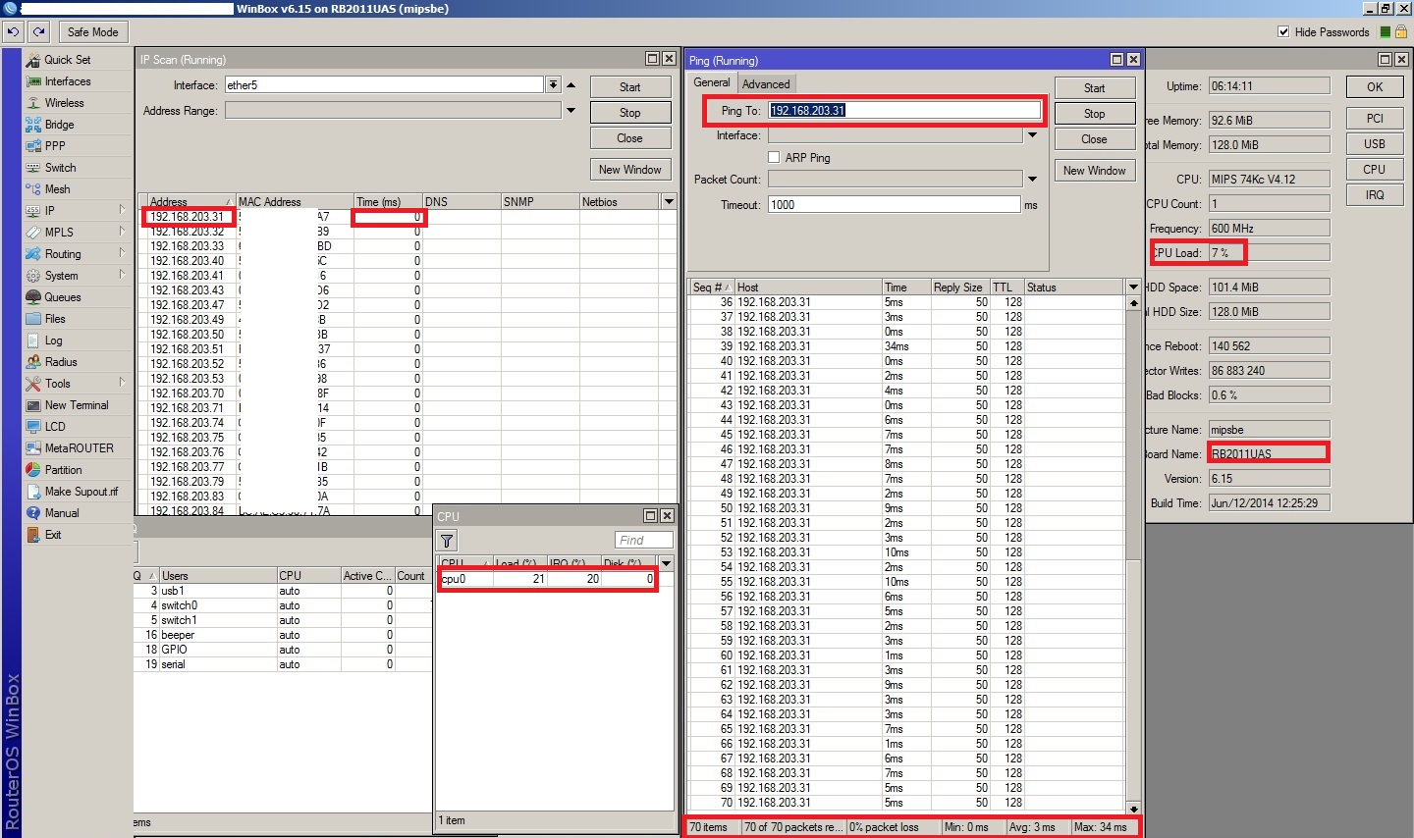Toggle Safe Mode
The height and width of the screenshot is (838, 1414).
coord(92,31)
